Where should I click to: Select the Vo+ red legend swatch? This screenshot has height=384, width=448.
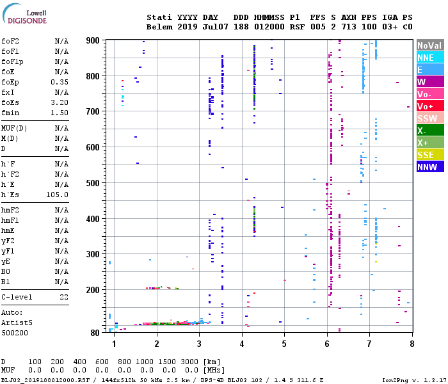pos(430,106)
